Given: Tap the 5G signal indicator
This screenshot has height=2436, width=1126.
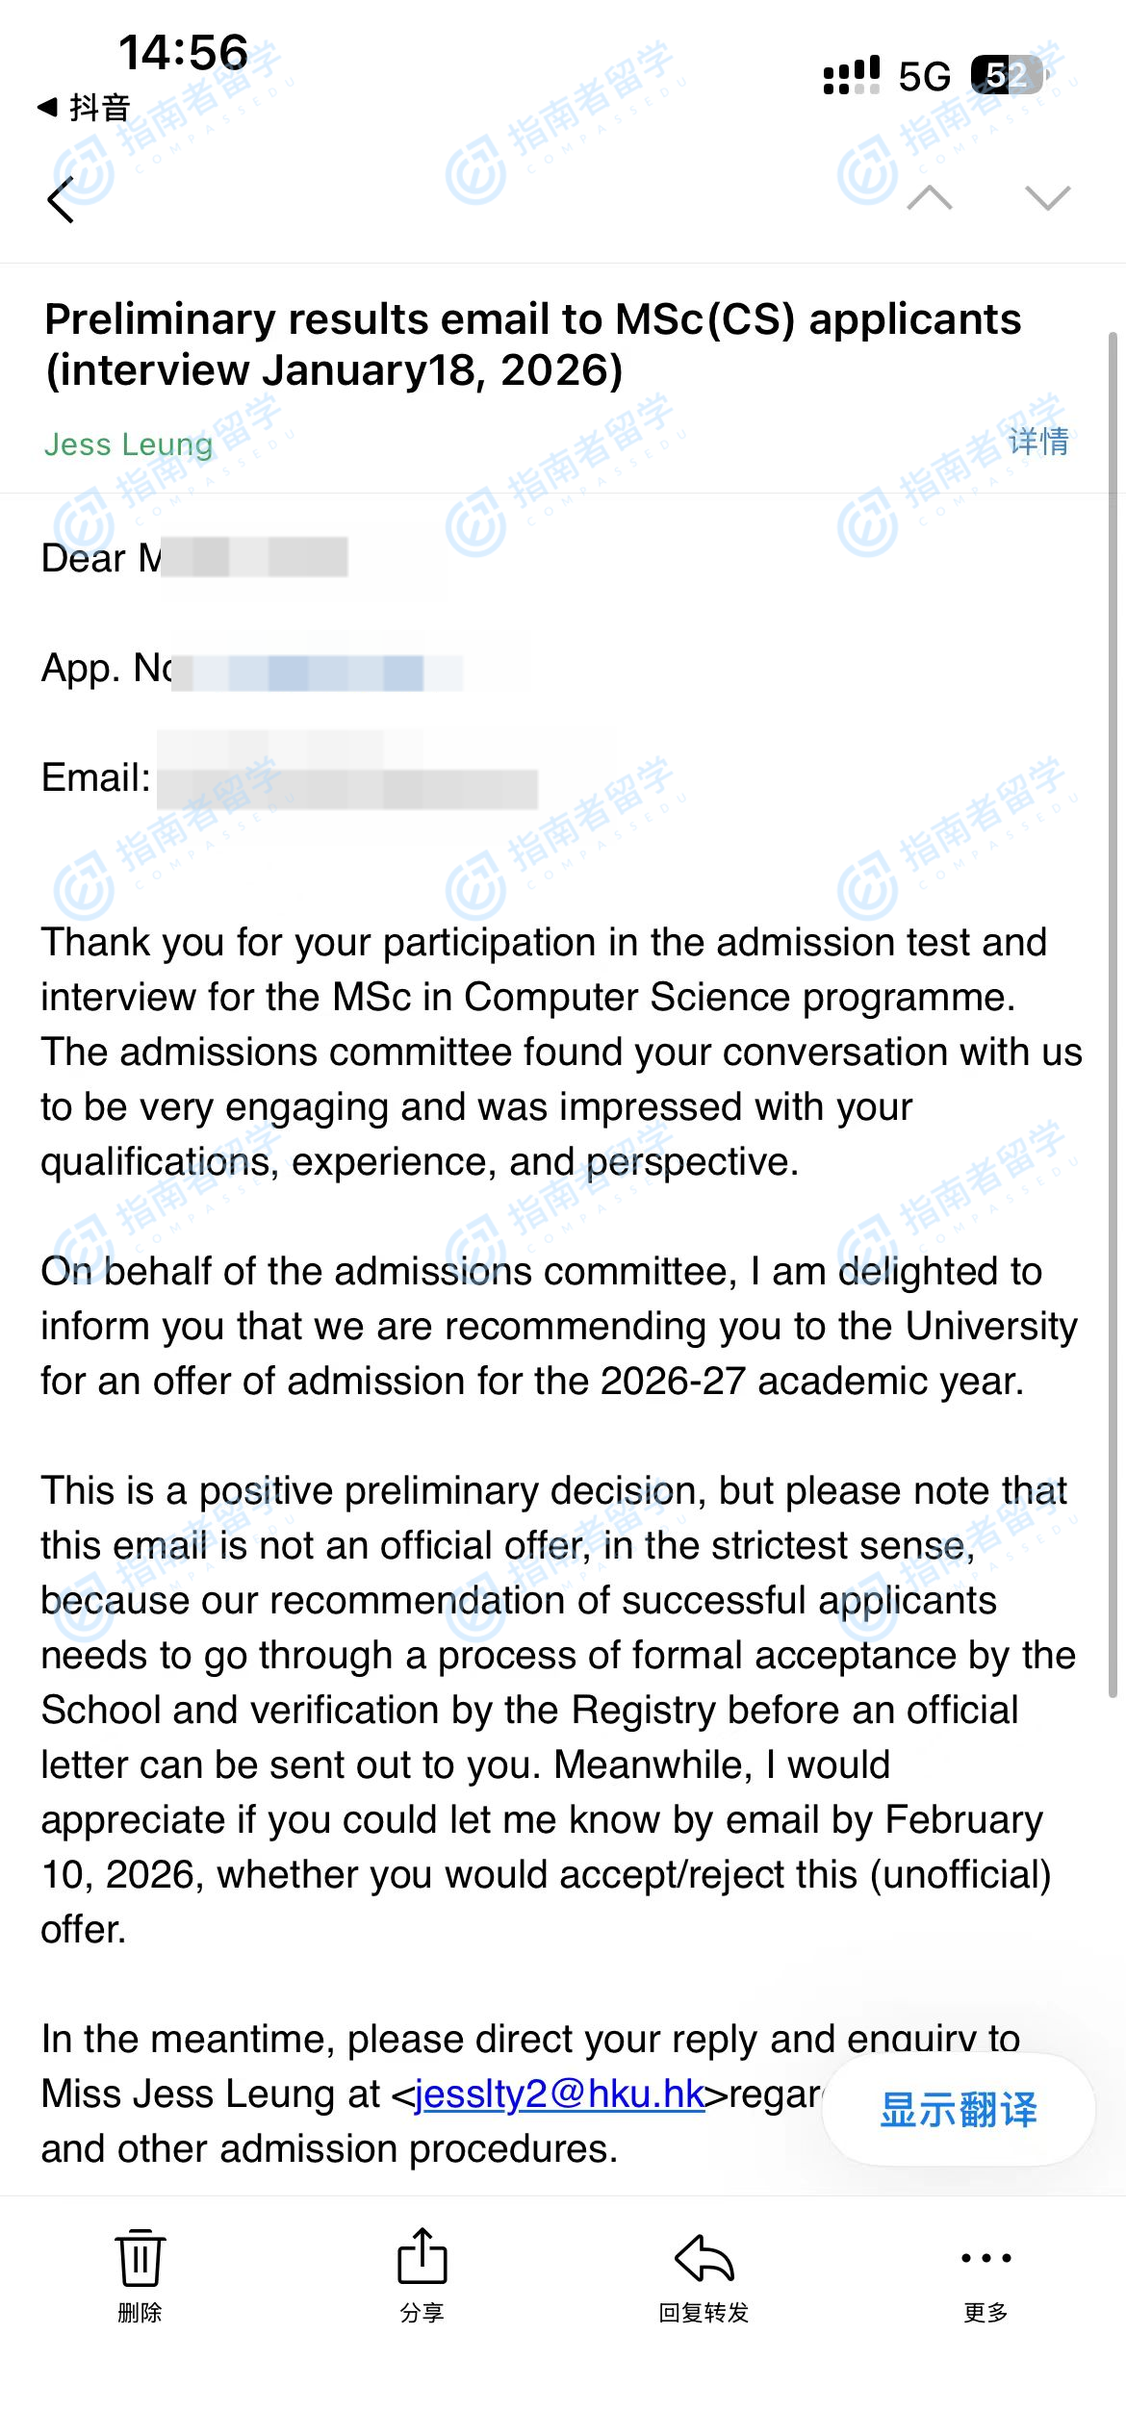Looking at the screenshot, I should (924, 77).
